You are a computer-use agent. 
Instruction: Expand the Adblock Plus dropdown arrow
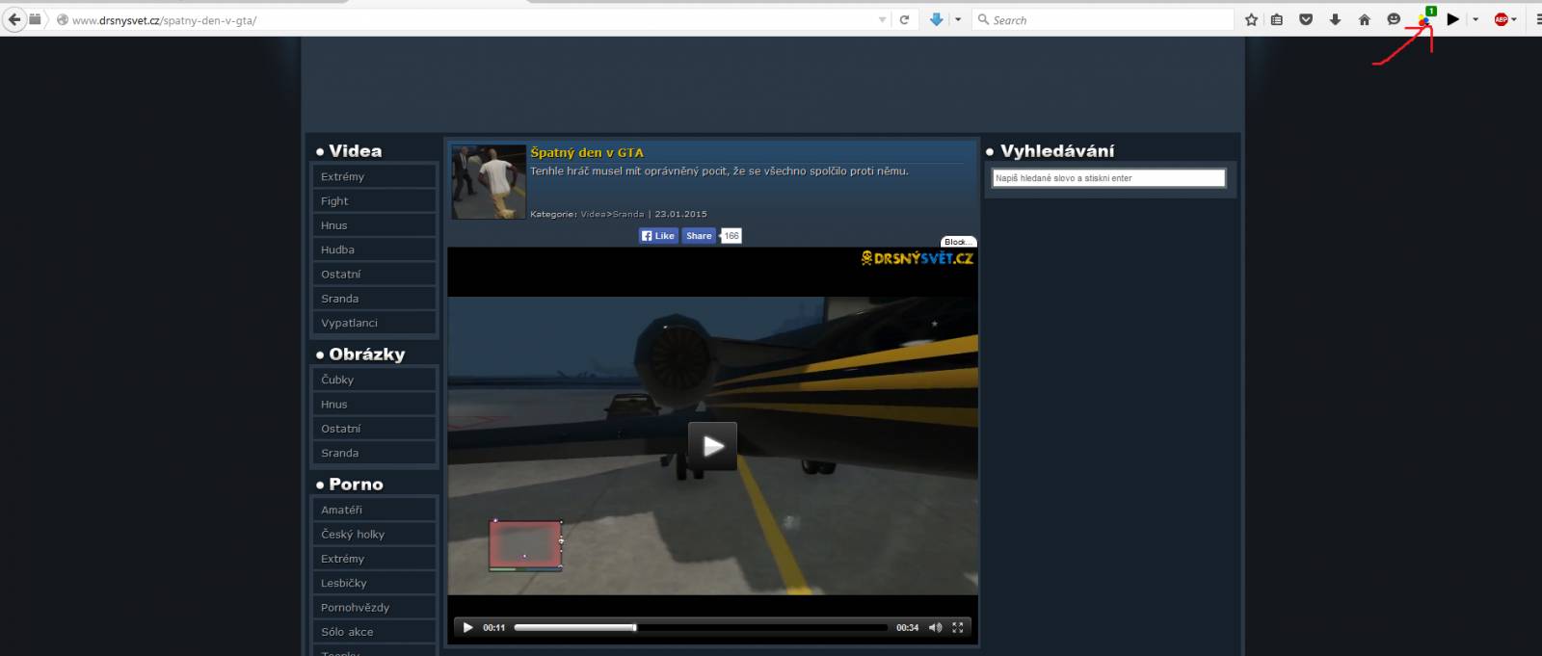point(1514,19)
